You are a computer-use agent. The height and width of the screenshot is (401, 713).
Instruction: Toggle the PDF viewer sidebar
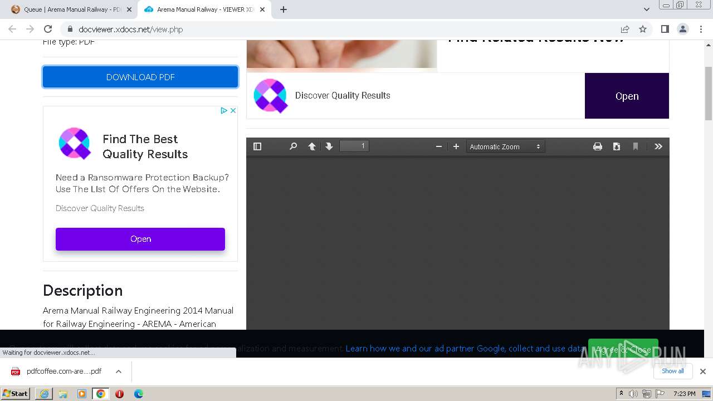coord(257,146)
